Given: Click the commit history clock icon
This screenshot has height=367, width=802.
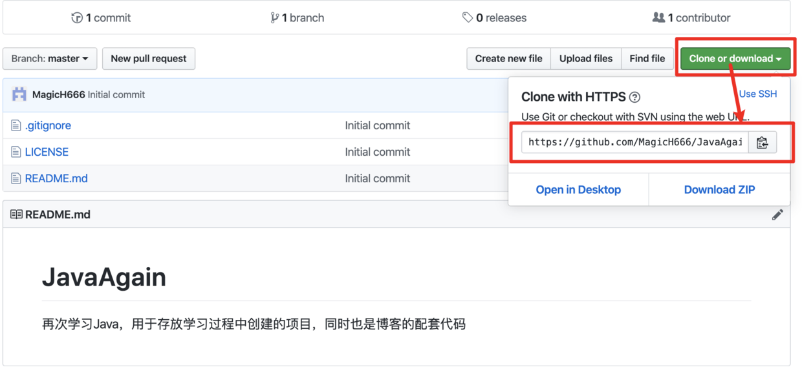Looking at the screenshot, I should pos(77,18).
